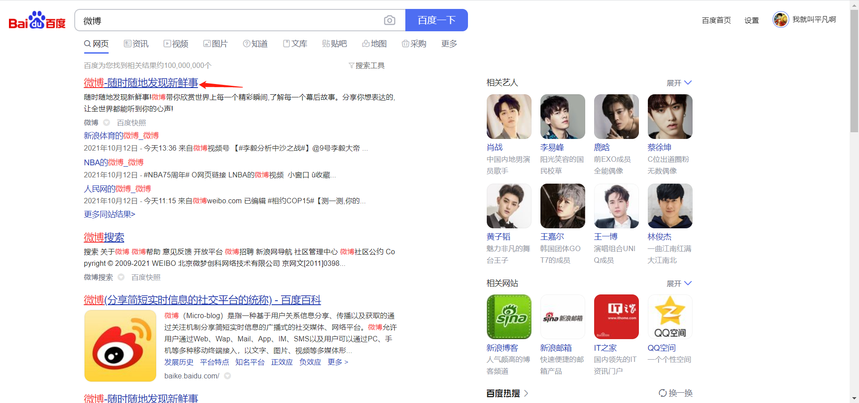The image size is (859, 403).
Task: Click the 百度一下 search button
Action: [x=437, y=20]
